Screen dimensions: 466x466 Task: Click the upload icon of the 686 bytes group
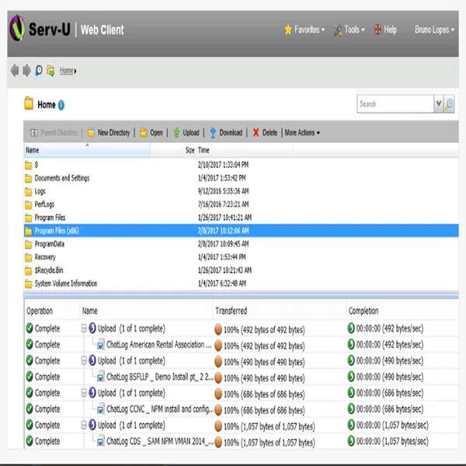[x=92, y=392]
